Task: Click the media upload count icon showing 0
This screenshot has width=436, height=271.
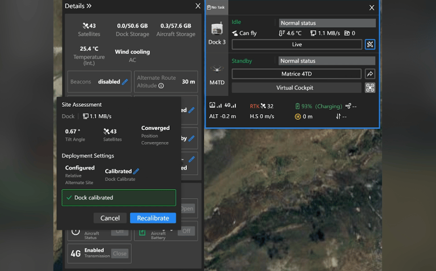Action: coord(347,33)
